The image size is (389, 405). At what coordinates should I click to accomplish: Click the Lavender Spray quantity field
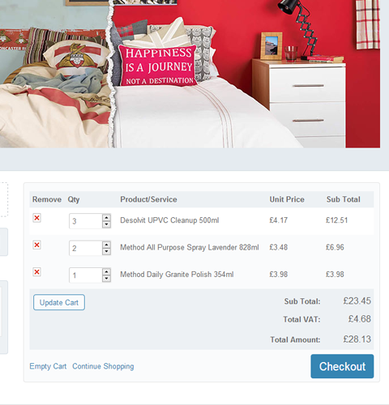pos(86,248)
